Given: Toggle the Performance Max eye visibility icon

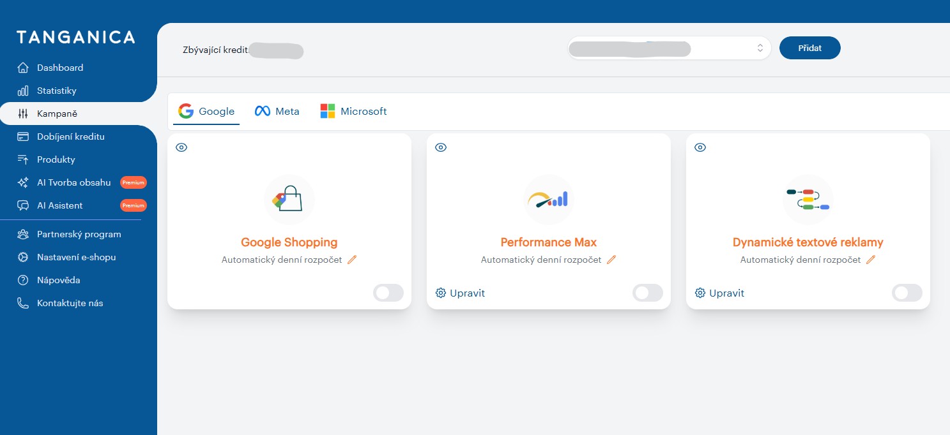Looking at the screenshot, I should [441, 147].
